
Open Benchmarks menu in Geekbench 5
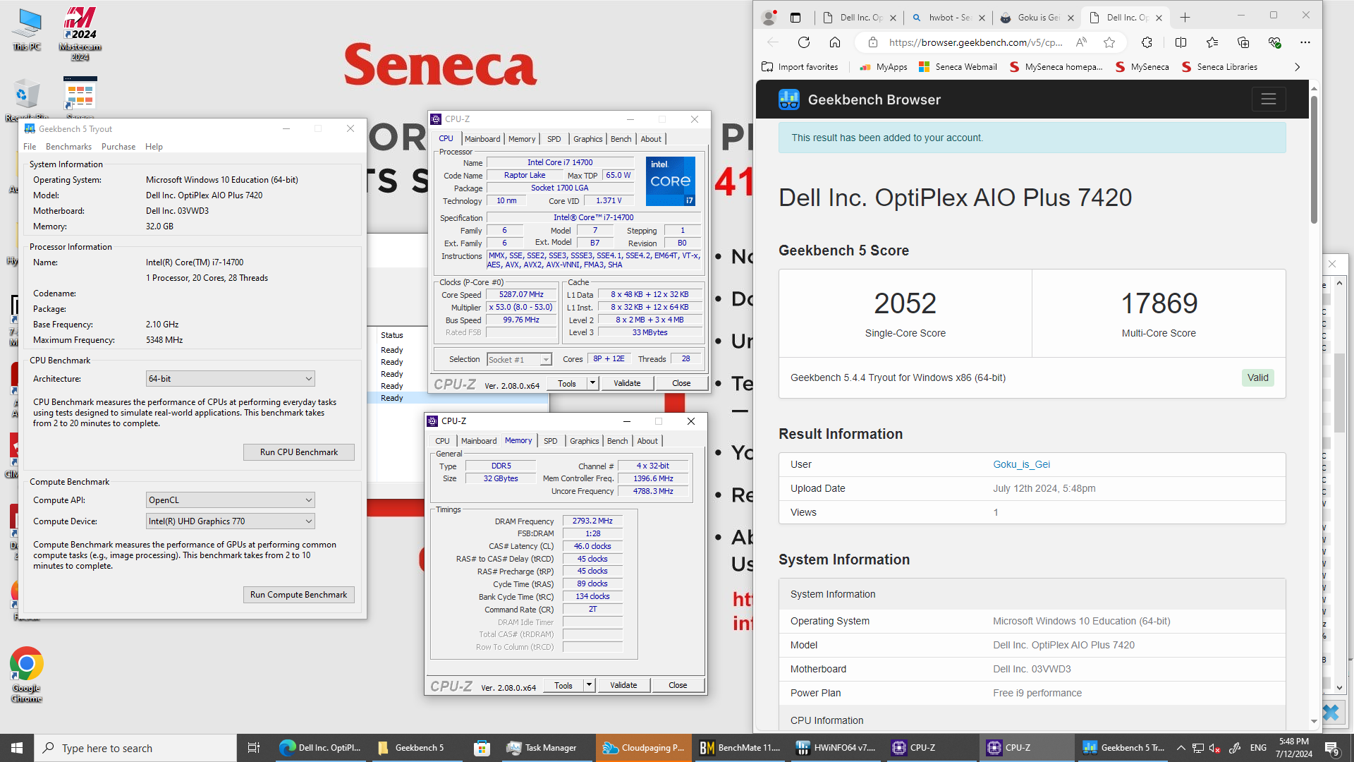(68, 147)
